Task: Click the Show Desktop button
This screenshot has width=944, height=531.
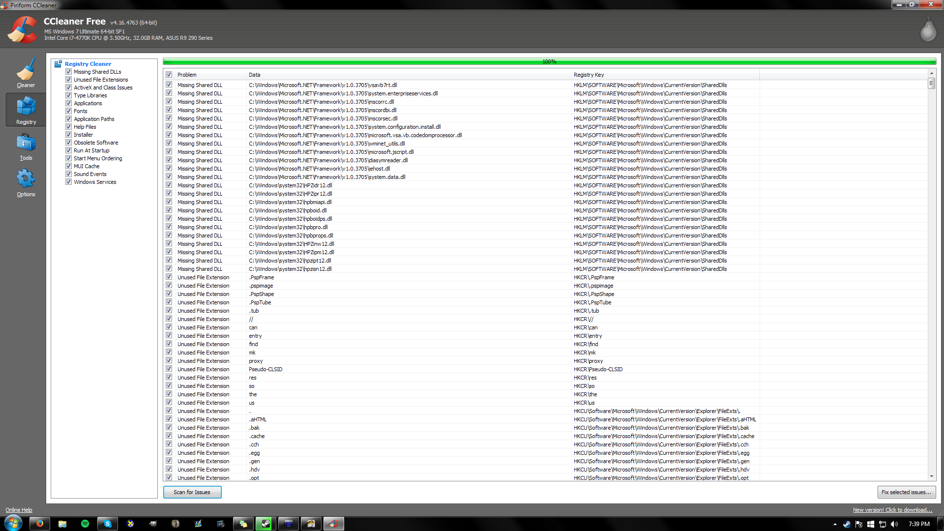Action: pyautogui.click(x=940, y=524)
